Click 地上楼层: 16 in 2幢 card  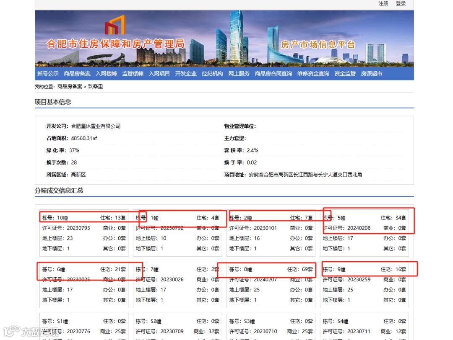[x=245, y=238]
